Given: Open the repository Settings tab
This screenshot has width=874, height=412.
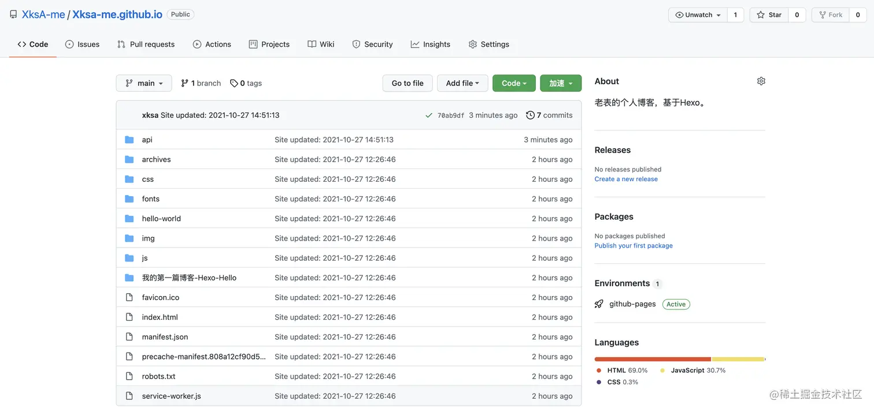Looking at the screenshot, I should [x=489, y=44].
